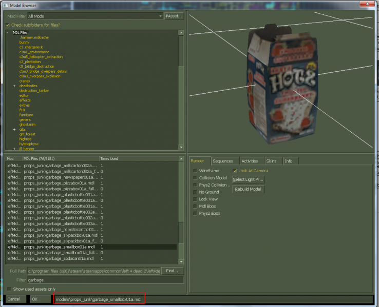This screenshot has width=379, height=307.
Task: Click the Filter text field
Action: tap(105, 280)
